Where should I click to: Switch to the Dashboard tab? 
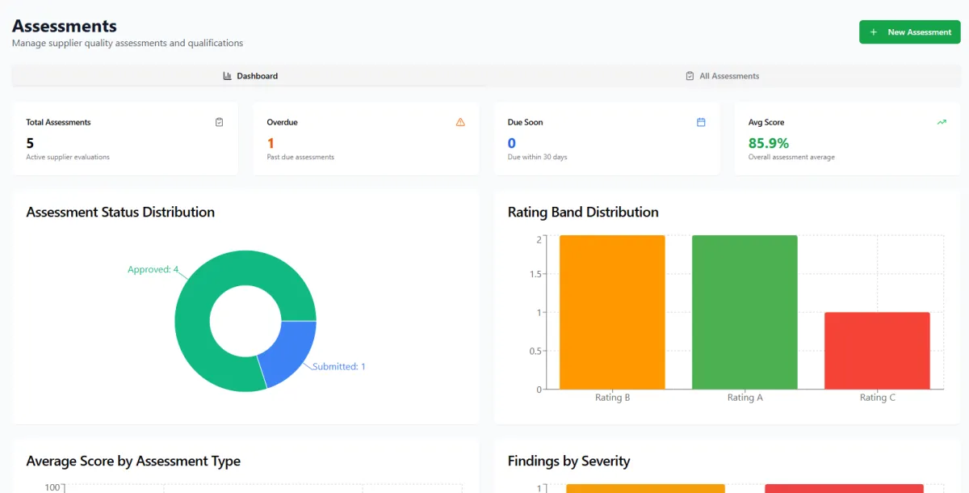tap(250, 76)
